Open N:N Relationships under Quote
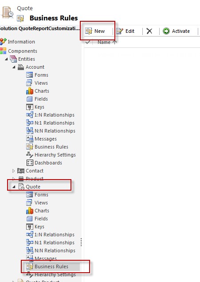 pos(51,251)
